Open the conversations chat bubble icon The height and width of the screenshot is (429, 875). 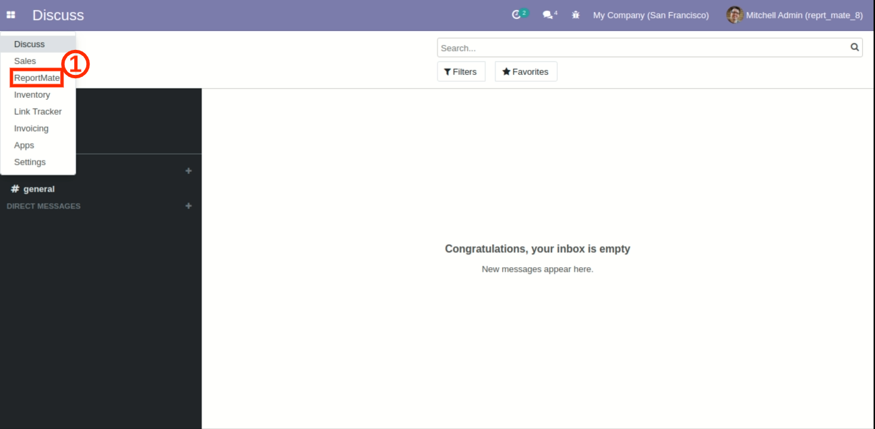[x=547, y=15]
